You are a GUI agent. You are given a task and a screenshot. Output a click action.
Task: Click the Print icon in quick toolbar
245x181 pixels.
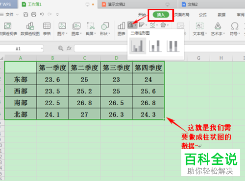click(x=34, y=15)
